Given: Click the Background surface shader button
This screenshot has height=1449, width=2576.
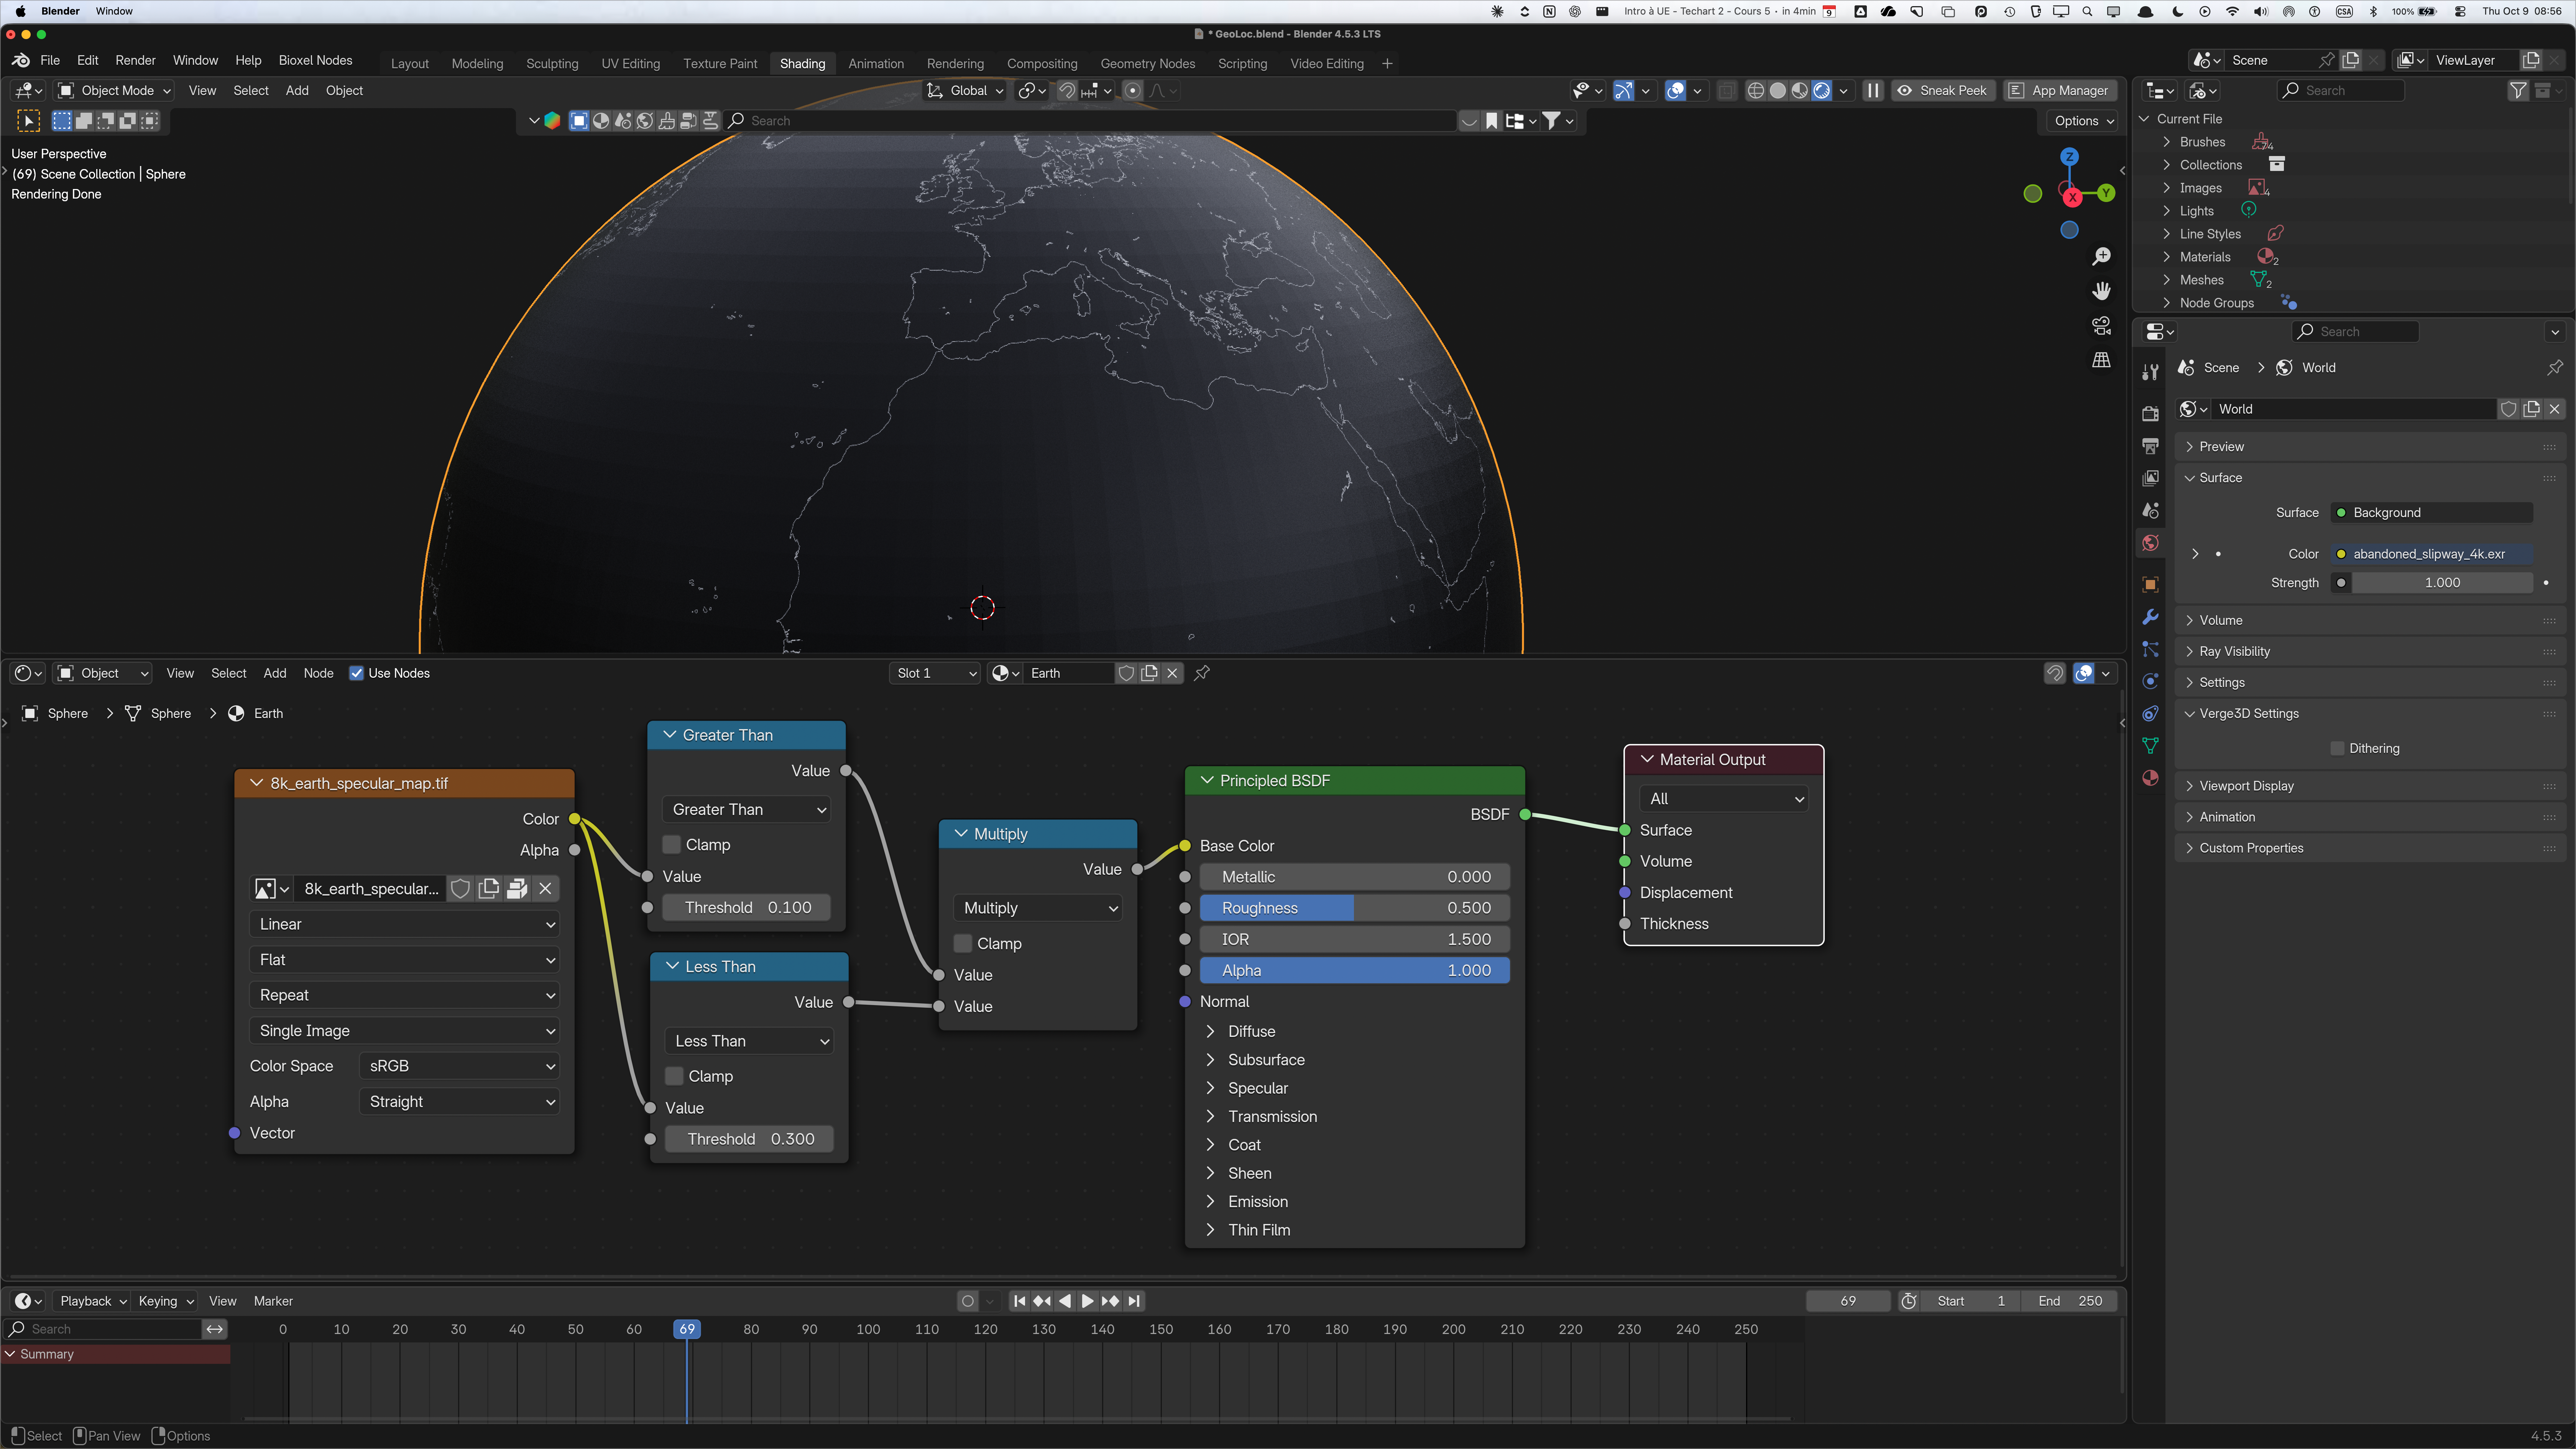Looking at the screenshot, I should click(2431, 513).
